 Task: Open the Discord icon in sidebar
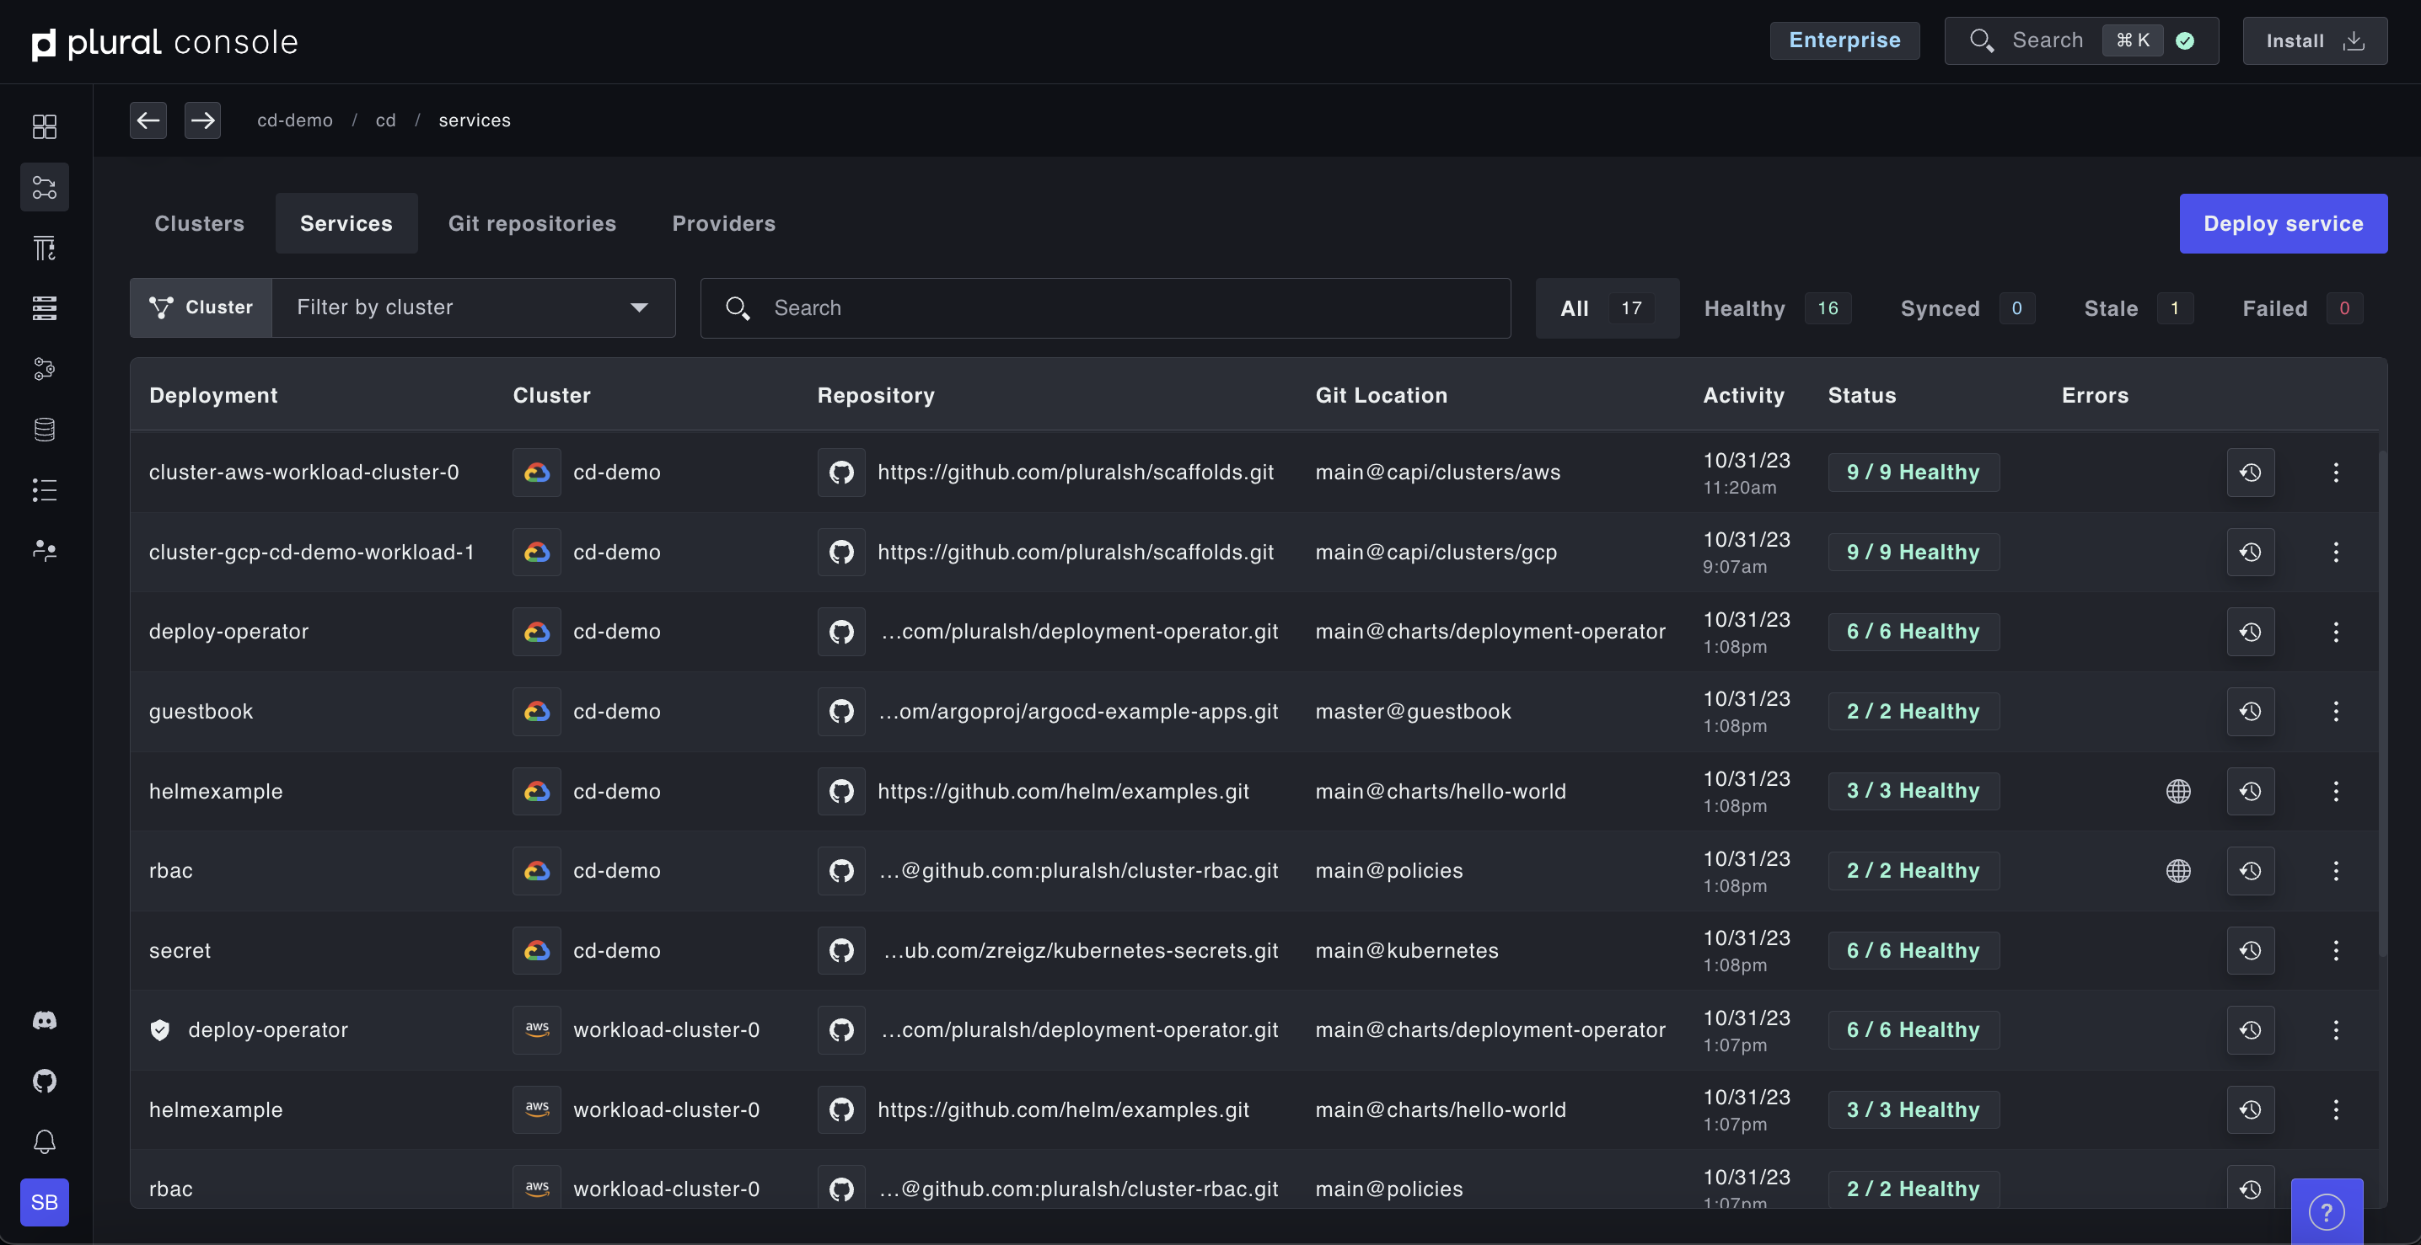tap(44, 1021)
